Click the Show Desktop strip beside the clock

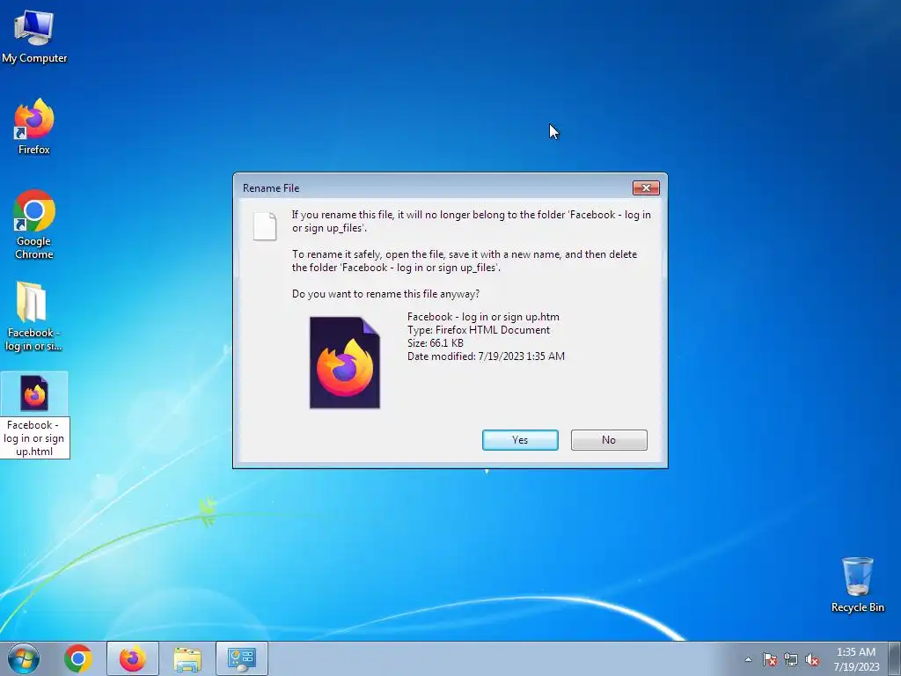click(x=895, y=658)
